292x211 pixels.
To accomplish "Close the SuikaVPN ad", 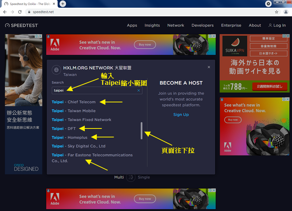I will click(x=288, y=36).
